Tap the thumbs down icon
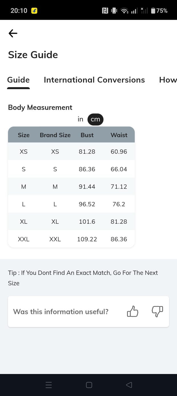The image size is (177, 396). coord(157,311)
